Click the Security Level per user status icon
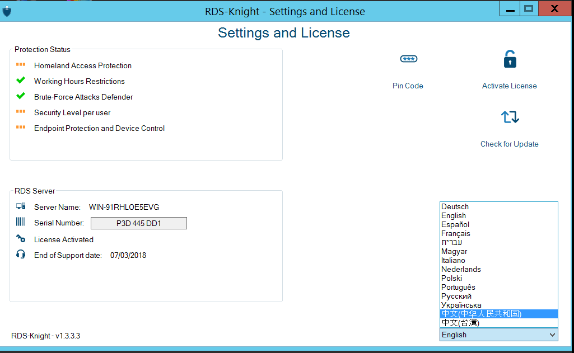 click(21, 112)
